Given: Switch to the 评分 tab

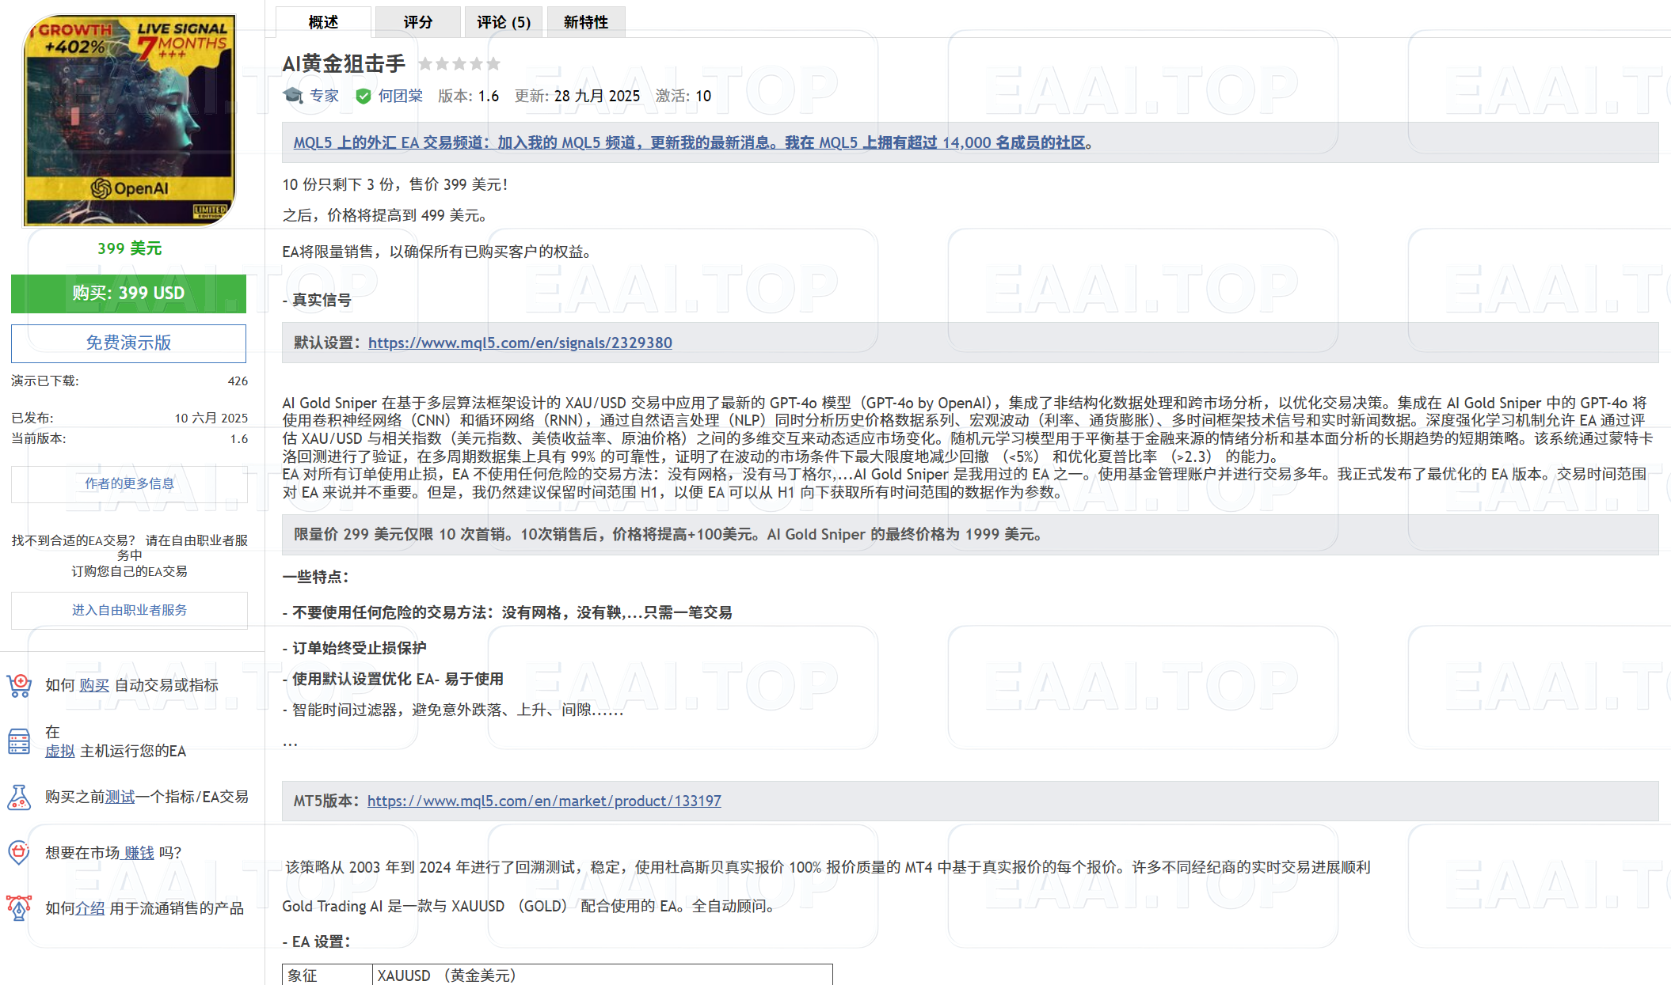Looking at the screenshot, I should 418,22.
